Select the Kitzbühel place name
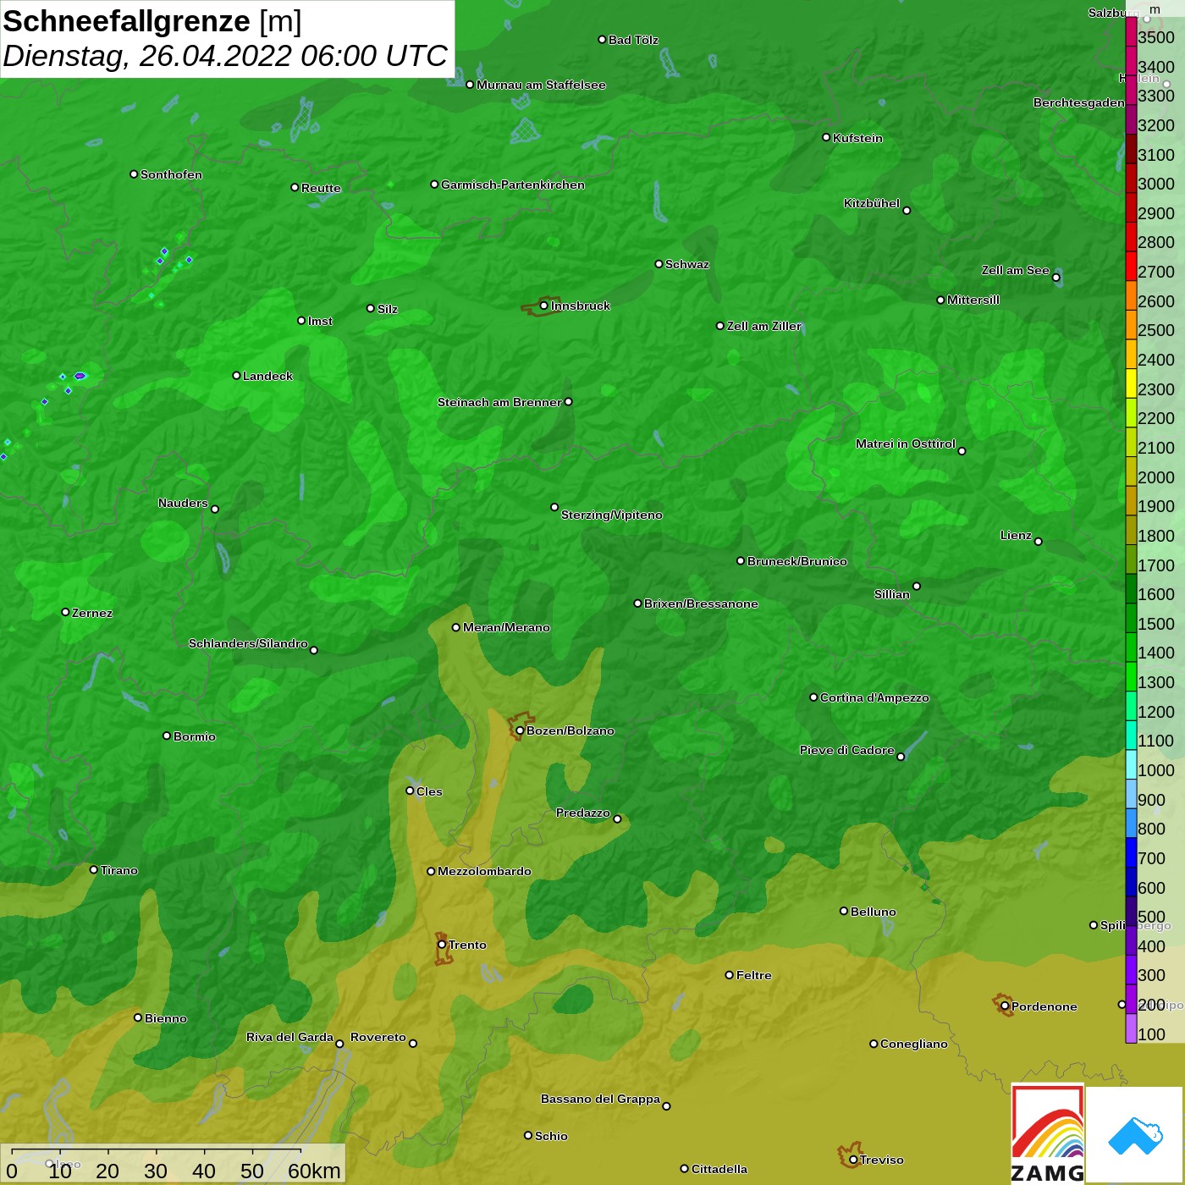Viewport: 1185px width, 1185px height. (x=872, y=203)
